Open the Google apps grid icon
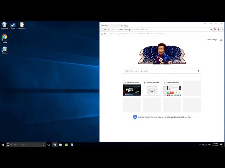 click(221, 40)
